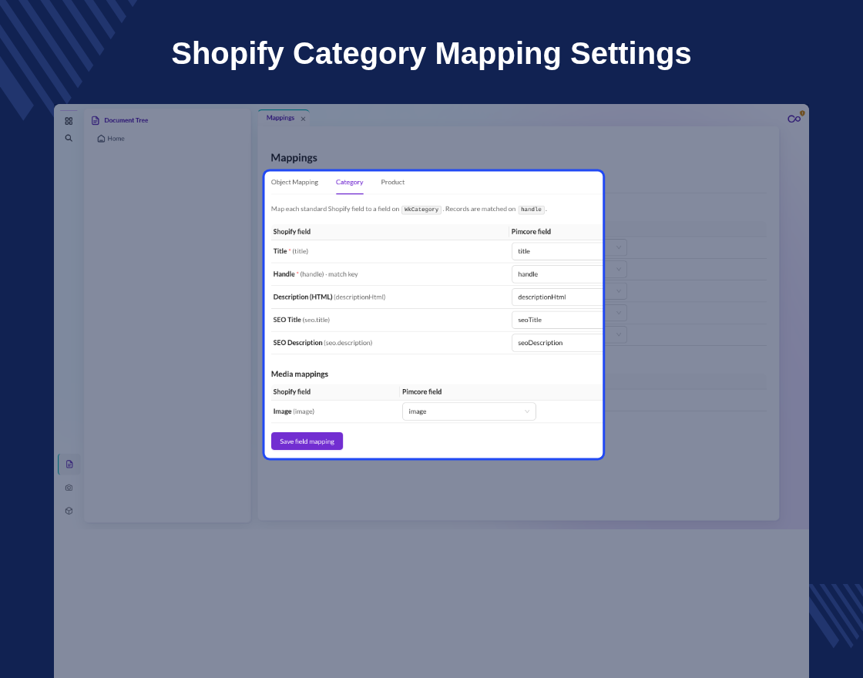Click the search magnifier icon in sidebar
This screenshot has height=678, width=863.
tap(69, 138)
